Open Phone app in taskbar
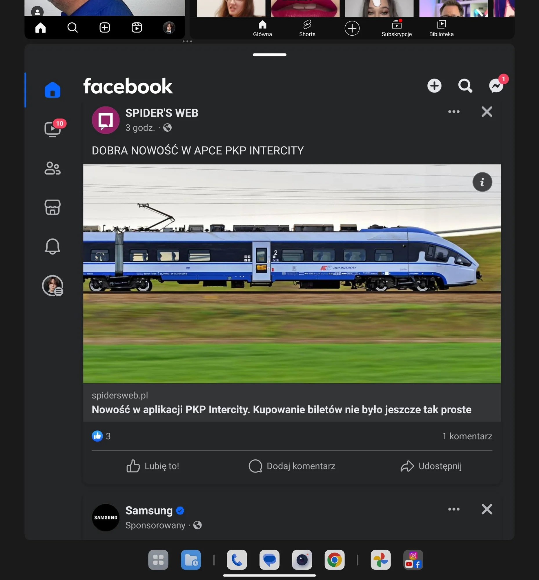 [x=237, y=560]
